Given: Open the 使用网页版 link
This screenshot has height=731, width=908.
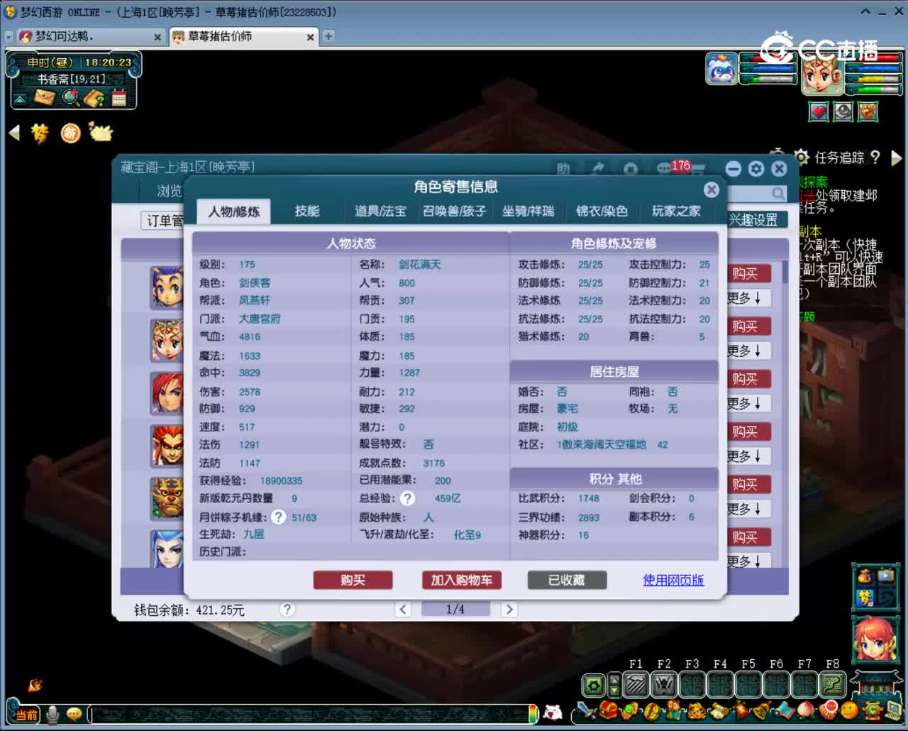Looking at the screenshot, I should [673, 581].
